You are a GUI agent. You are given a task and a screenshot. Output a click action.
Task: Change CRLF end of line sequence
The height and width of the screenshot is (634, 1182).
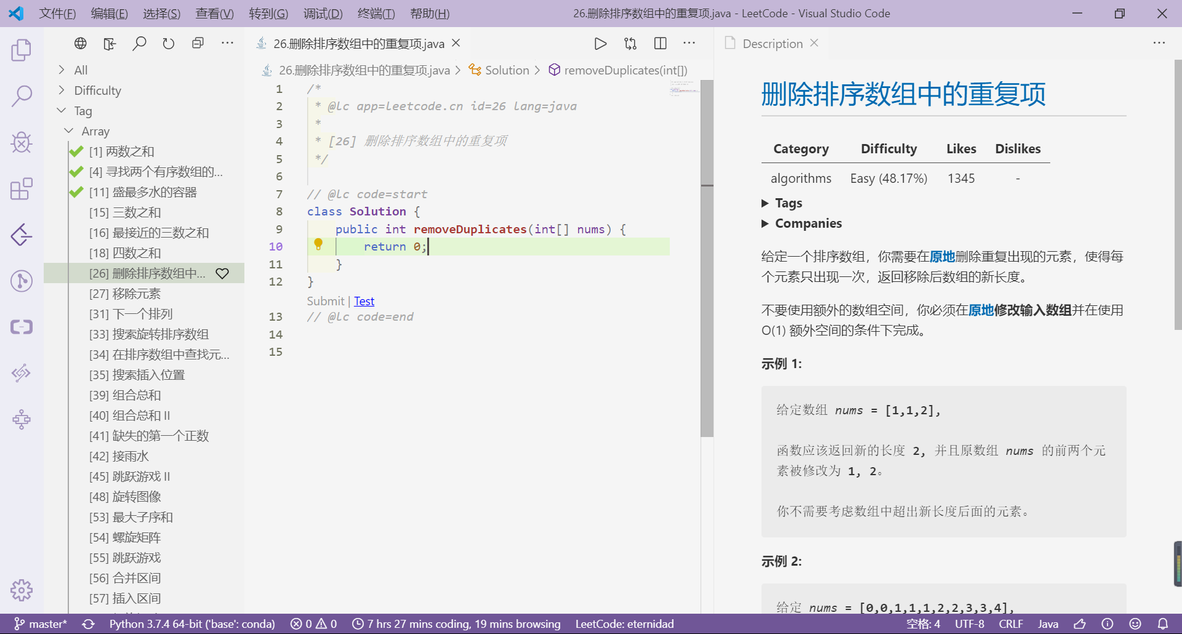[1011, 624]
